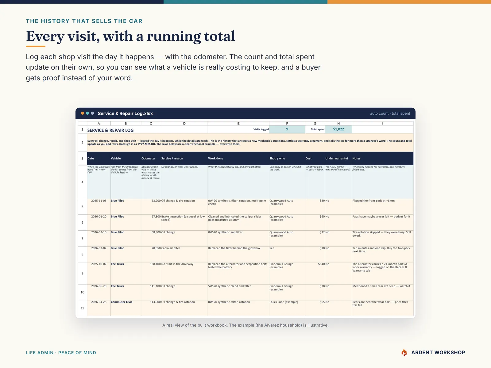Select column I header
Image resolution: width=491 pixels, height=368 pixels.
[382, 123]
